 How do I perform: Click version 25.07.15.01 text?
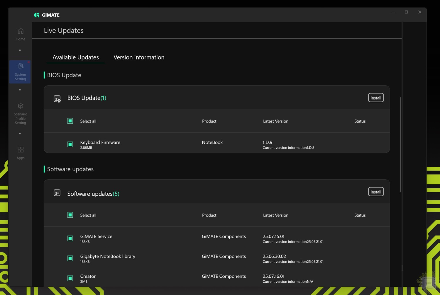[x=274, y=236]
